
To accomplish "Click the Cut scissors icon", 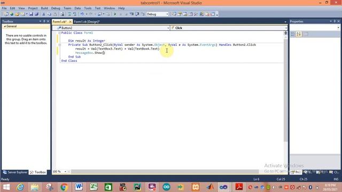I will (44, 14).
